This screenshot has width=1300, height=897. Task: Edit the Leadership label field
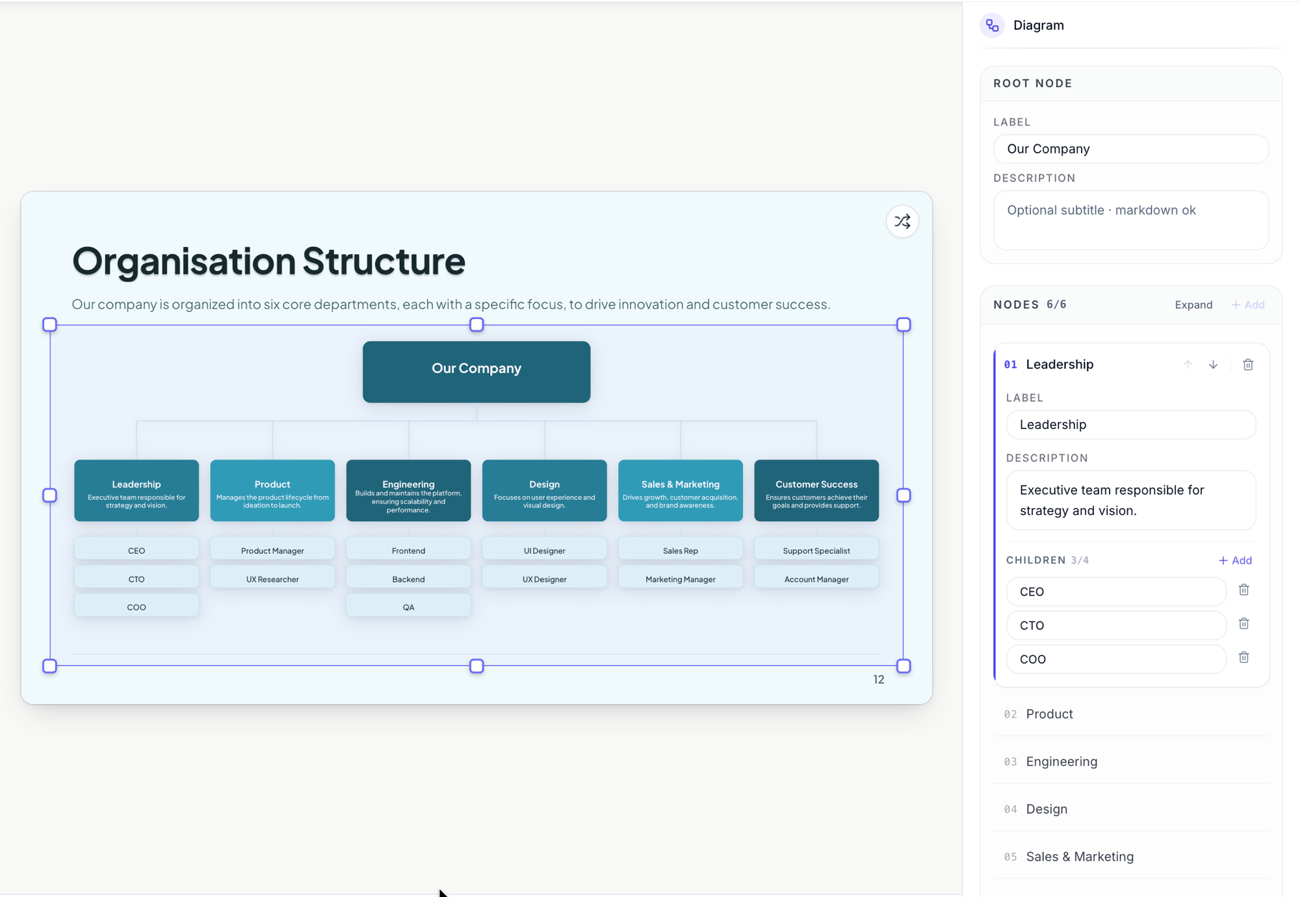[1131, 424]
